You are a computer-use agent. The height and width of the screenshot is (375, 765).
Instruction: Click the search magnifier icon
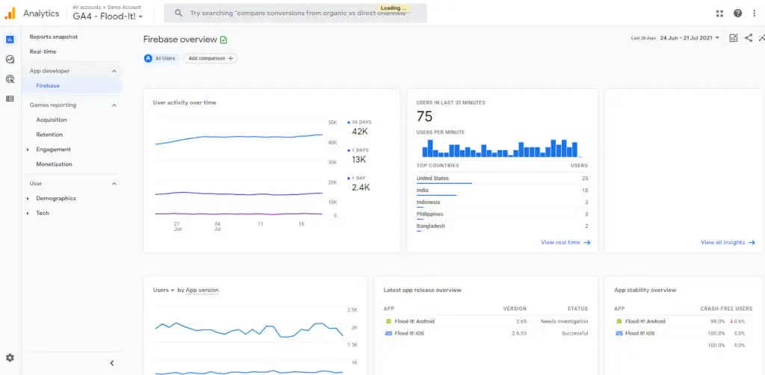click(179, 13)
